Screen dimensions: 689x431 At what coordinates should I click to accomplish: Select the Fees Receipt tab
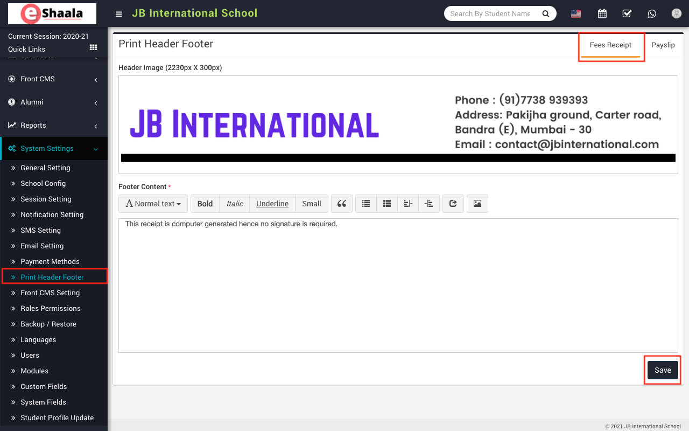click(x=610, y=45)
